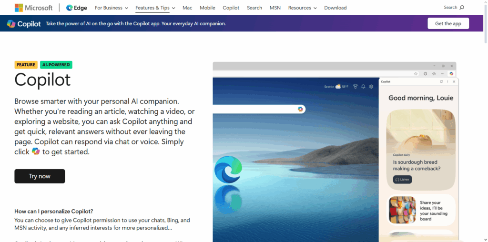This screenshot has width=488, height=242.
Task: Click the Try now button
Action: tap(40, 176)
